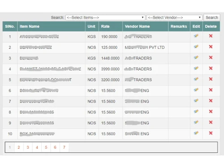Click the red delete cross in row 9

pyautogui.click(x=211, y=122)
